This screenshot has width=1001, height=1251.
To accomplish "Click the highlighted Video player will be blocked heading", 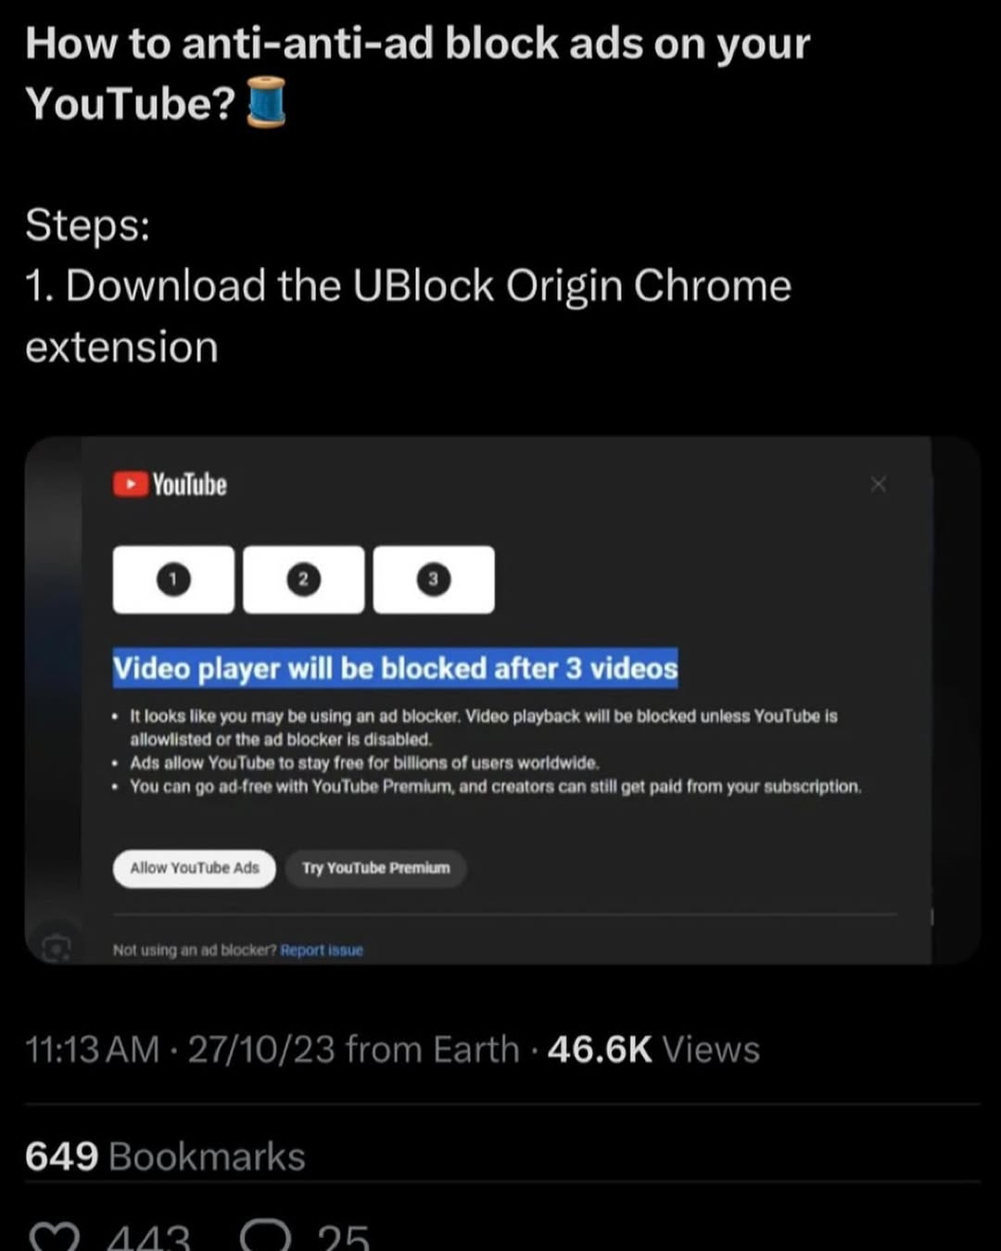I will pos(396,668).
